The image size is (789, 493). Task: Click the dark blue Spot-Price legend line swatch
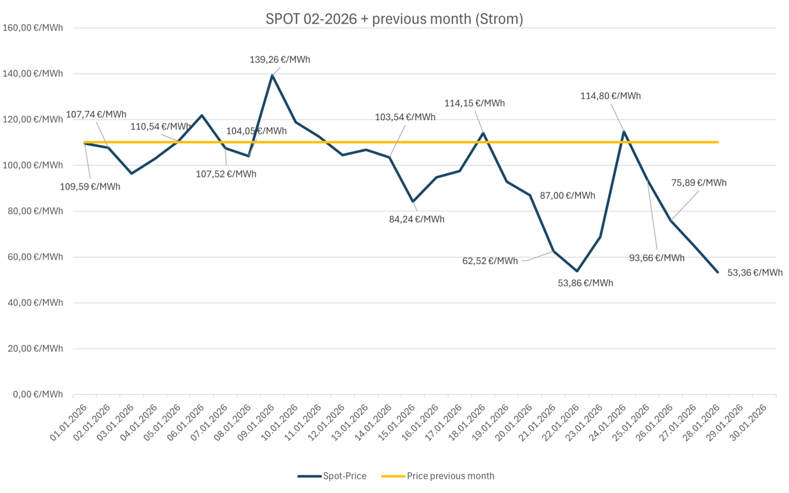(309, 476)
